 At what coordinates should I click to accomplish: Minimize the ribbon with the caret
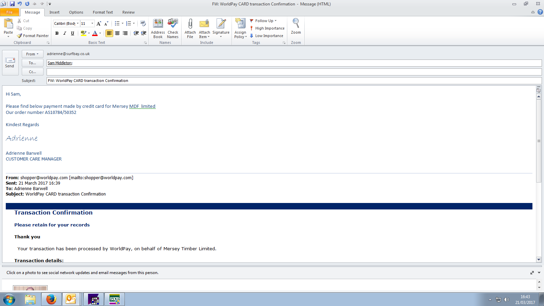pos(533,12)
